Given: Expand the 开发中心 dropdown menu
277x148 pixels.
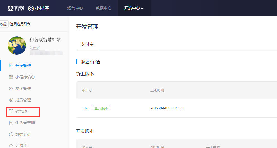Looking at the screenshot, I should tap(134, 8).
